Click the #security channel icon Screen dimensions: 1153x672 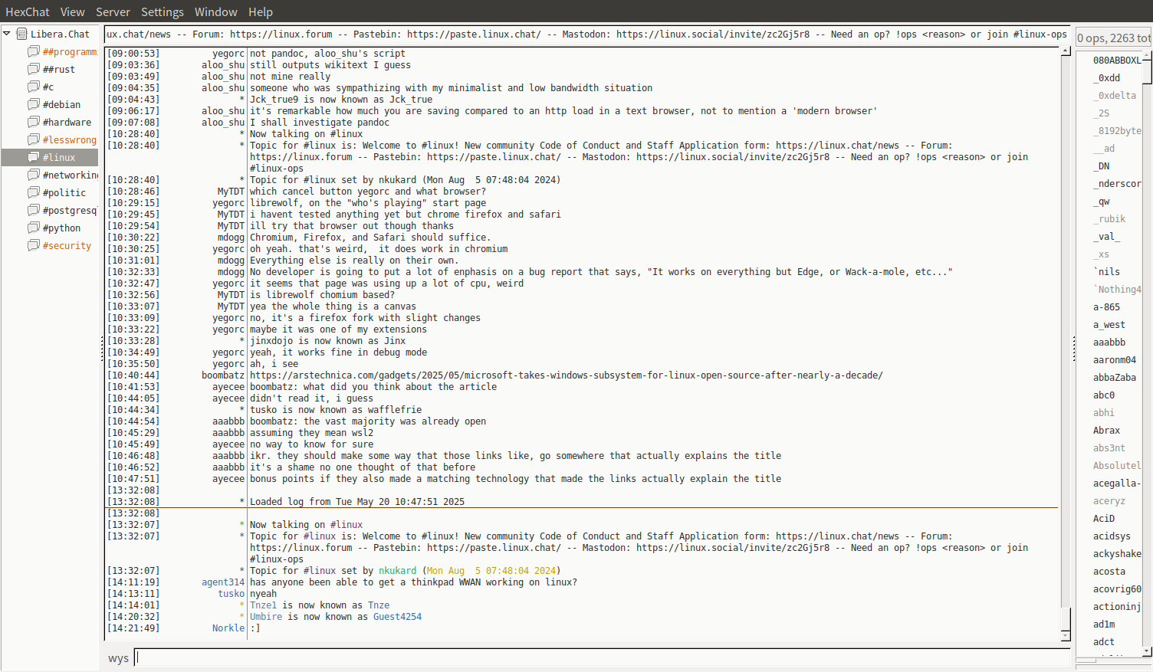(34, 245)
